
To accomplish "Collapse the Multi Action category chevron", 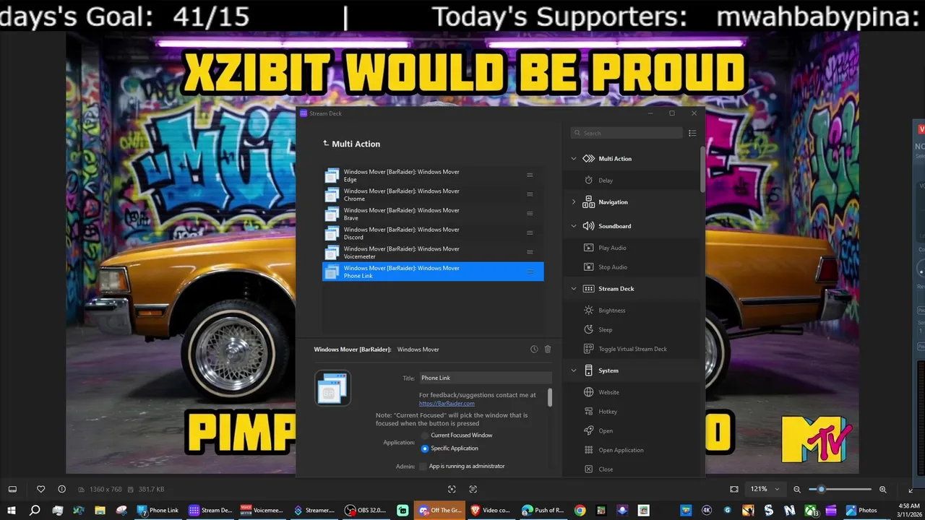I will tap(574, 159).
